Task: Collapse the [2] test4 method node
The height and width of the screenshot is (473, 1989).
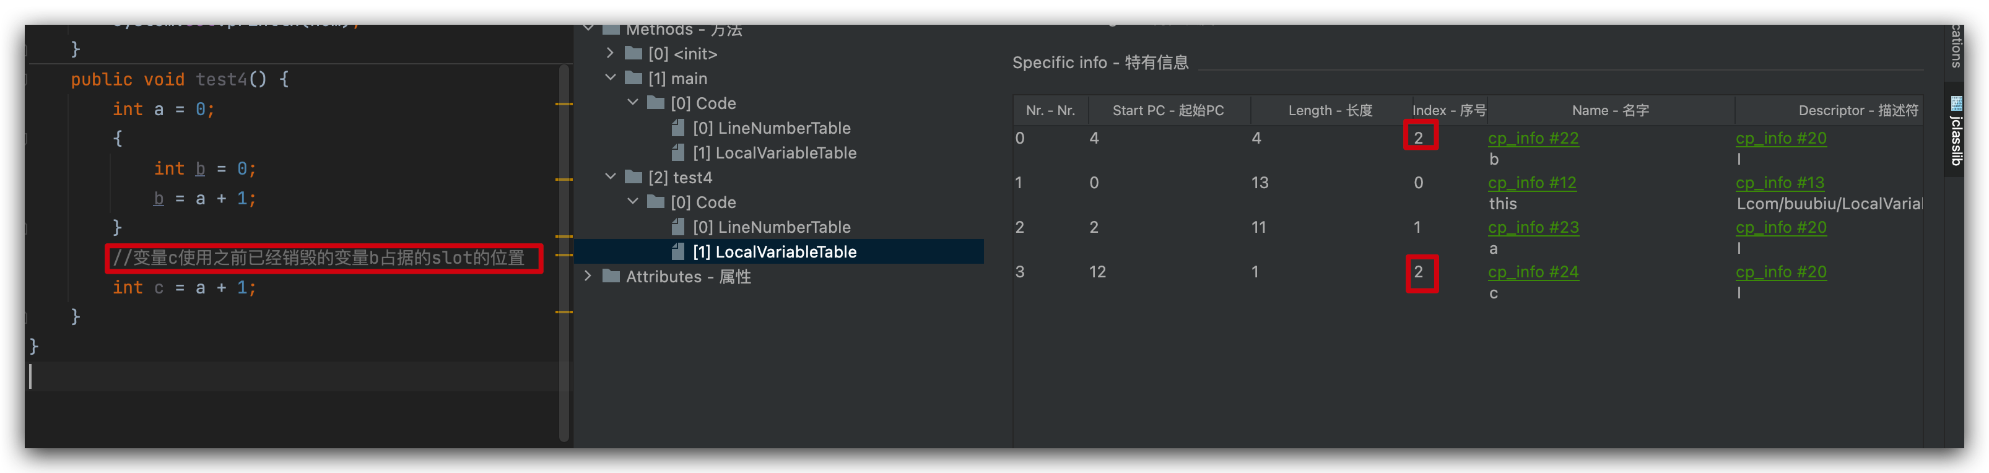Action: point(610,178)
